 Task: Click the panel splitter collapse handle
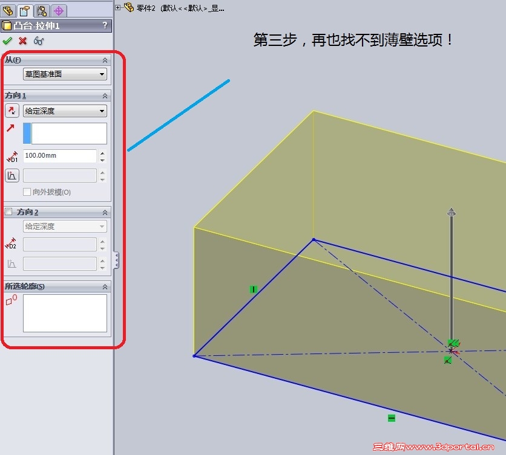tap(116, 260)
